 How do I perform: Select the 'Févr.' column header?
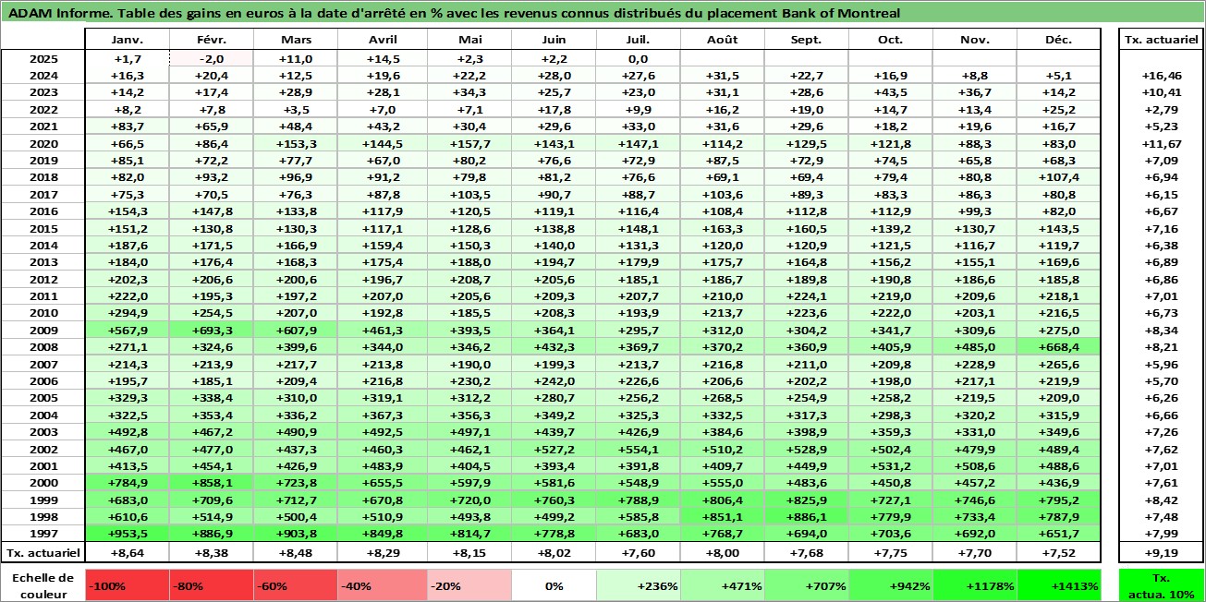tap(212, 40)
